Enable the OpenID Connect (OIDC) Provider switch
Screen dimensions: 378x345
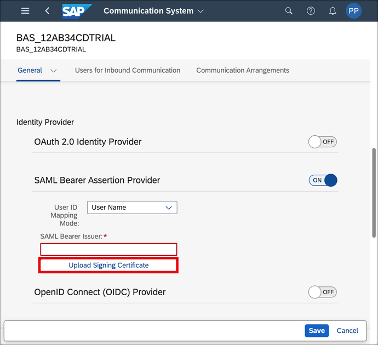[x=322, y=292]
